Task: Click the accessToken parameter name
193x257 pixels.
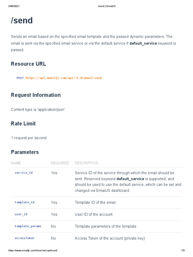Action: (24, 238)
